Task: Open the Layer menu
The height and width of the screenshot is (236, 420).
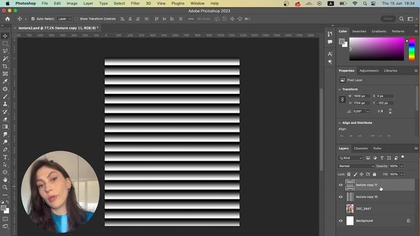Action: pyautogui.click(x=88, y=3)
